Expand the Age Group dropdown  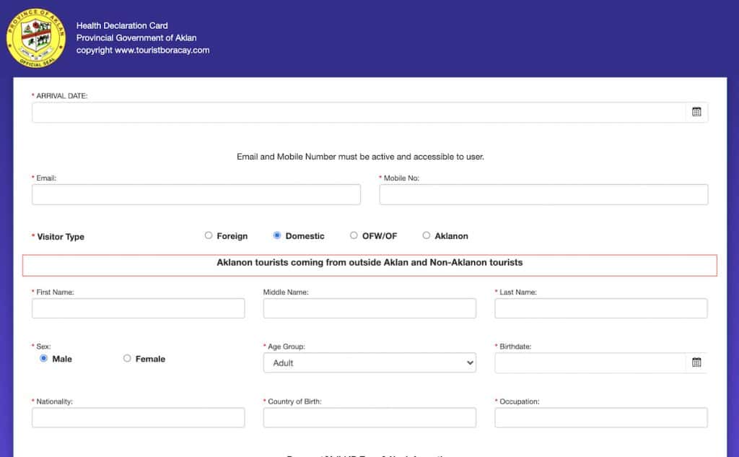[369, 362]
